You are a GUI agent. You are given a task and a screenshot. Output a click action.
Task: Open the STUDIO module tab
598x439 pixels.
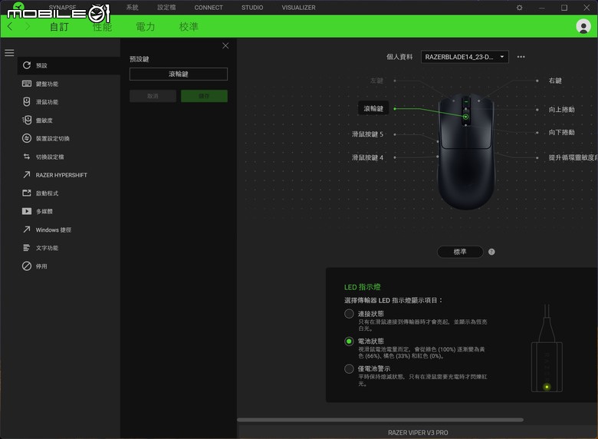(252, 7)
